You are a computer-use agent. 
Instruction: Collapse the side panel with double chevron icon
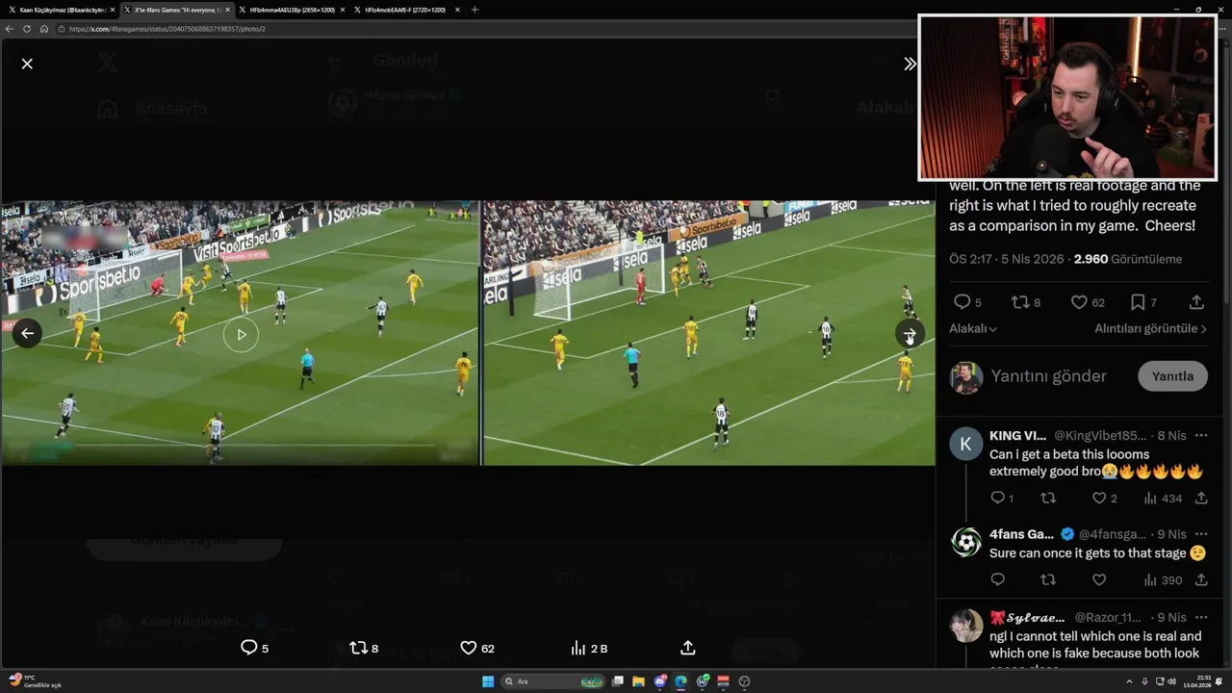click(910, 64)
